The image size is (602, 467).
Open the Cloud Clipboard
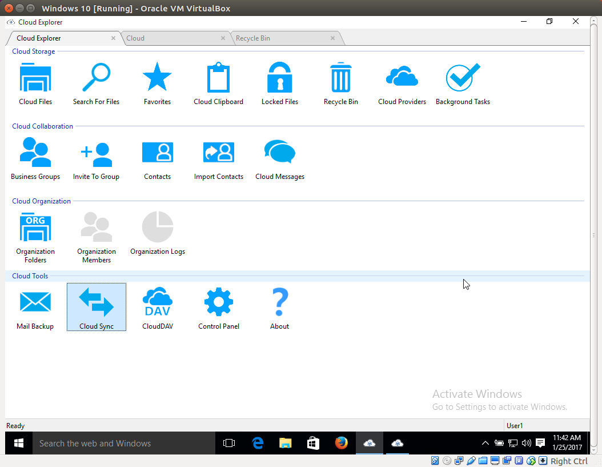point(218,83)
